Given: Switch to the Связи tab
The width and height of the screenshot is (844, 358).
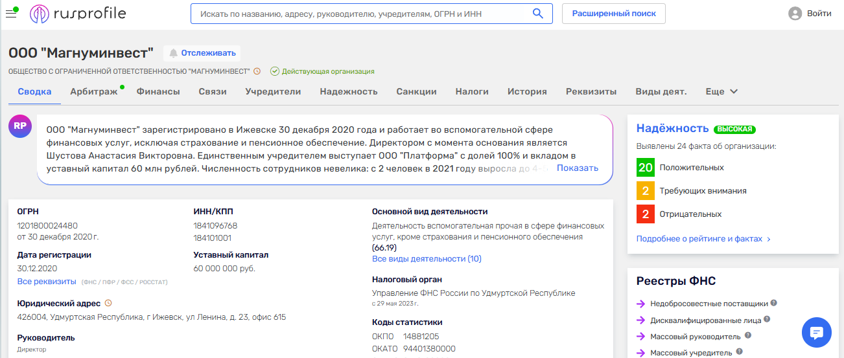Looking at the screenshot, I should [213, 91].
